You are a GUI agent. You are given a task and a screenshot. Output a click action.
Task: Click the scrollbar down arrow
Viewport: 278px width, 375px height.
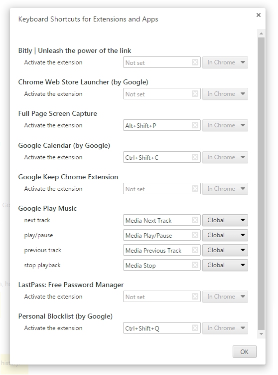[261, 334]
